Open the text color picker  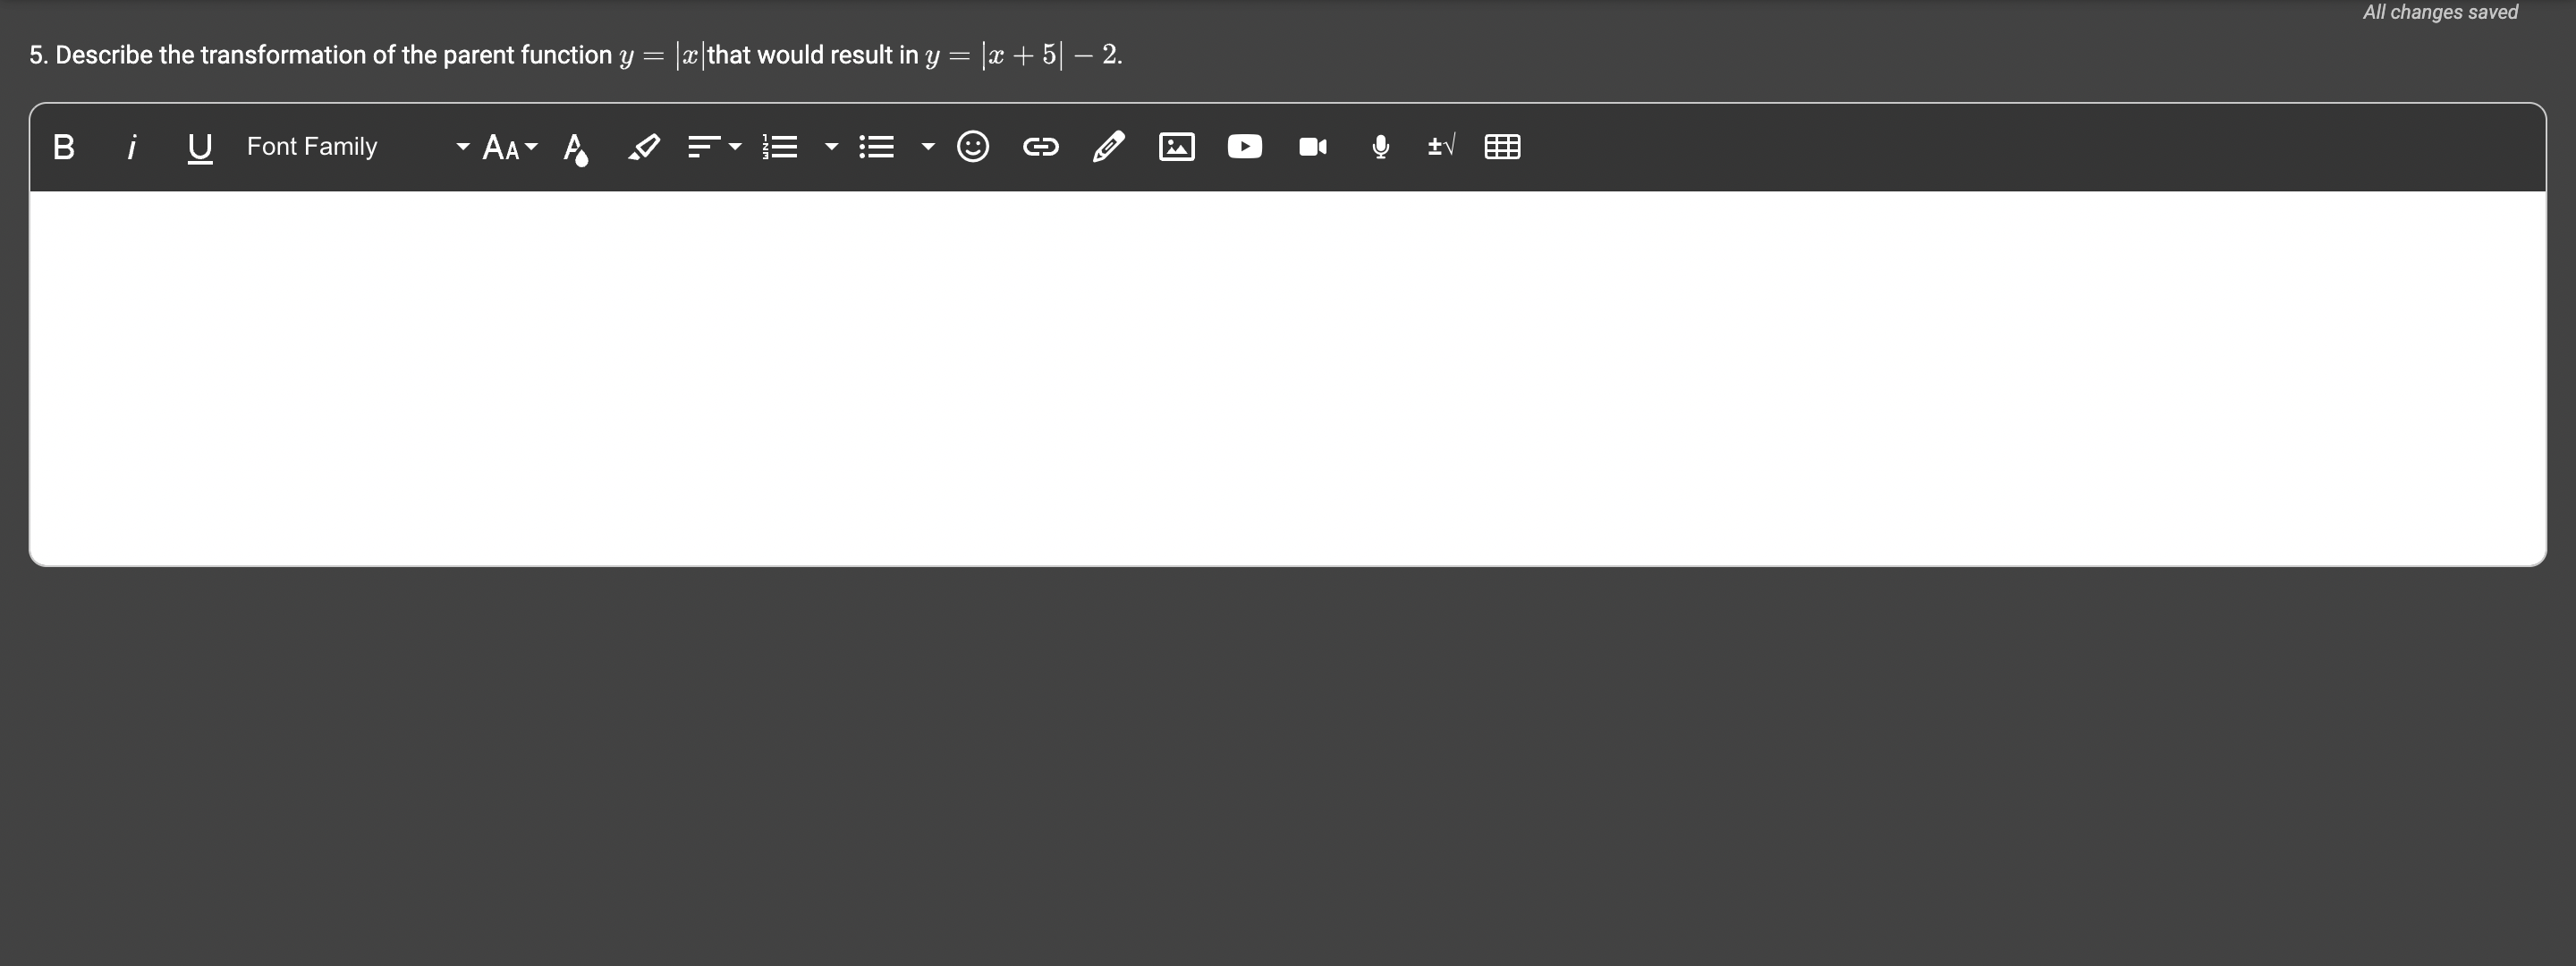[575, 148]
